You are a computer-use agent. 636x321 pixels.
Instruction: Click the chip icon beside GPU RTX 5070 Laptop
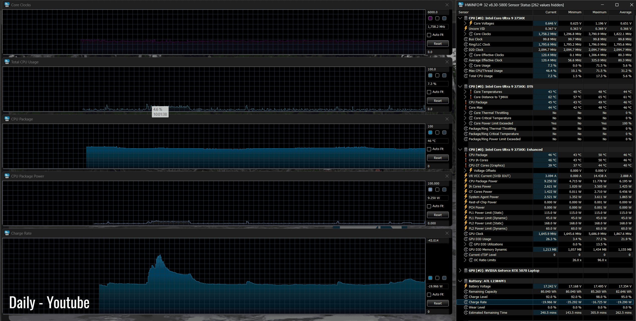466,270
